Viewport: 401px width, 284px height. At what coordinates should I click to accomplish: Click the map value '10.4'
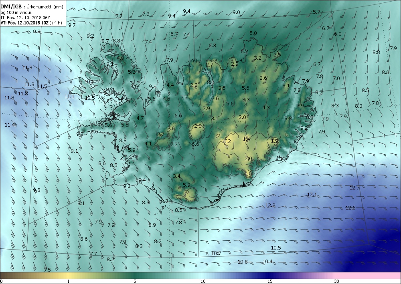coord(267,262)
